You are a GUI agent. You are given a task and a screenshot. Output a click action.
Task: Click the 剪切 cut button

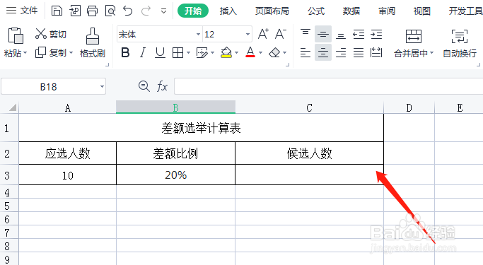click(x=50, y=34)
